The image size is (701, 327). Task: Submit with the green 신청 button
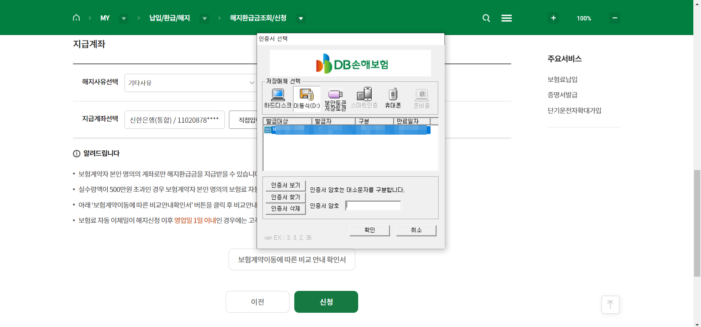pyautogui.click(x=326, y=302)
